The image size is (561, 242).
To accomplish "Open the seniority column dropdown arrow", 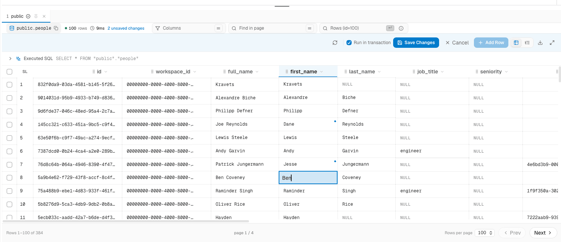I will [506, 72].
